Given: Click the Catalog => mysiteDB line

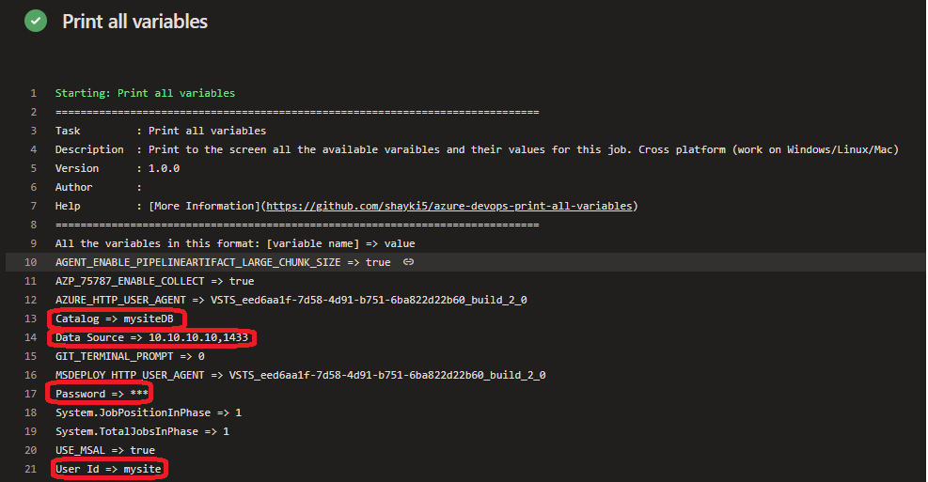Looking at the screenshot, I should click(x=114, y=319).
